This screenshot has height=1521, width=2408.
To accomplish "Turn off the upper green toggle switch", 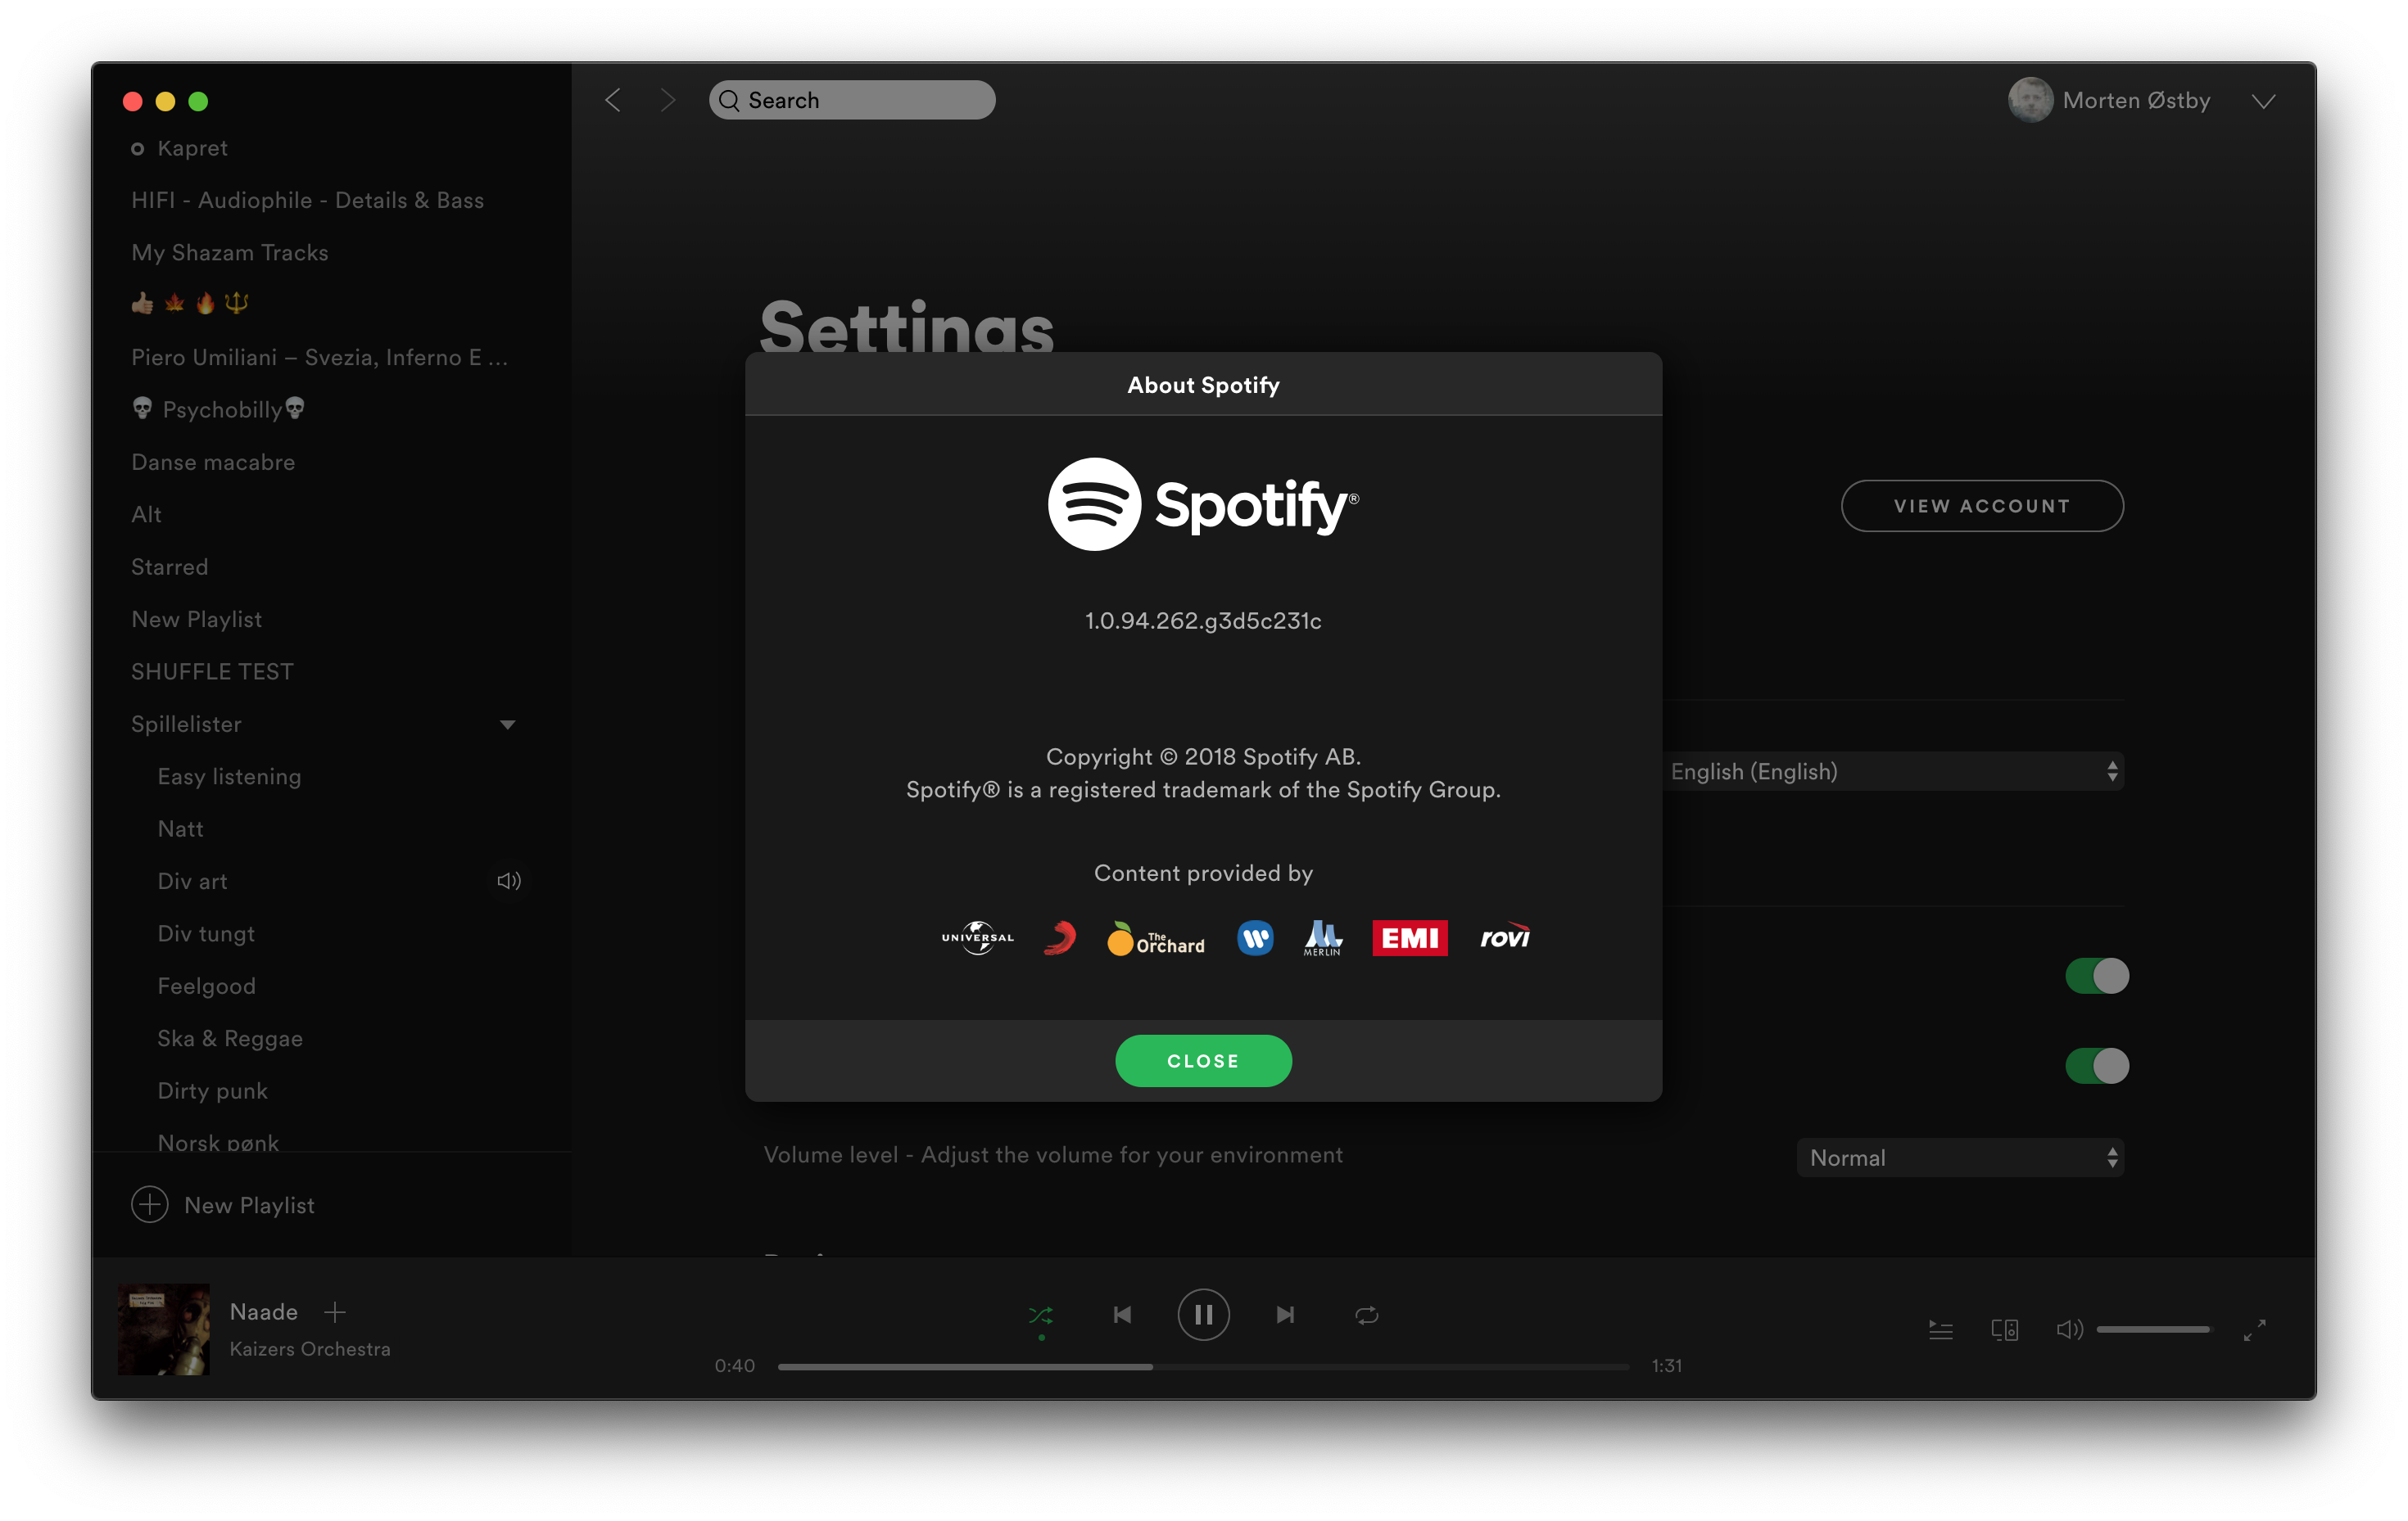I will 2097,975.
